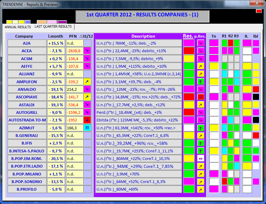Click the Res. column header
The width and height of the screenshot is (266, 204).
click(188, 36)
